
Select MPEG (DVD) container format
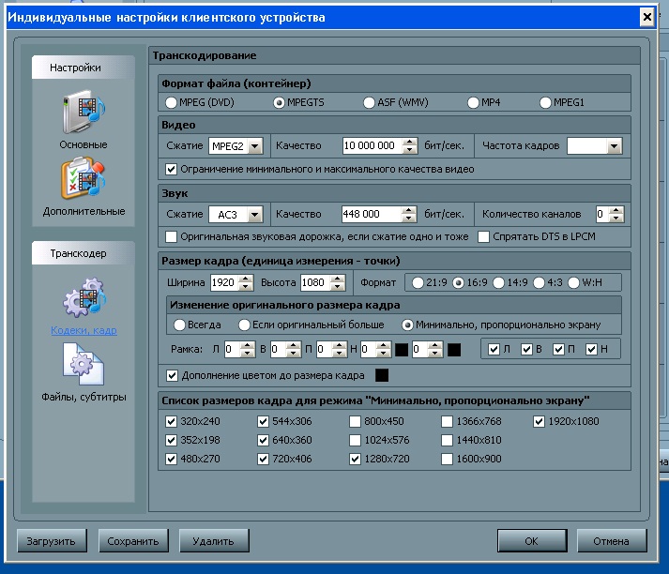[x=171, y=102]
